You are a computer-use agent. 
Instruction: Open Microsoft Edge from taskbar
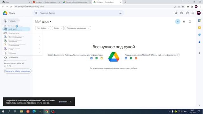34,111
